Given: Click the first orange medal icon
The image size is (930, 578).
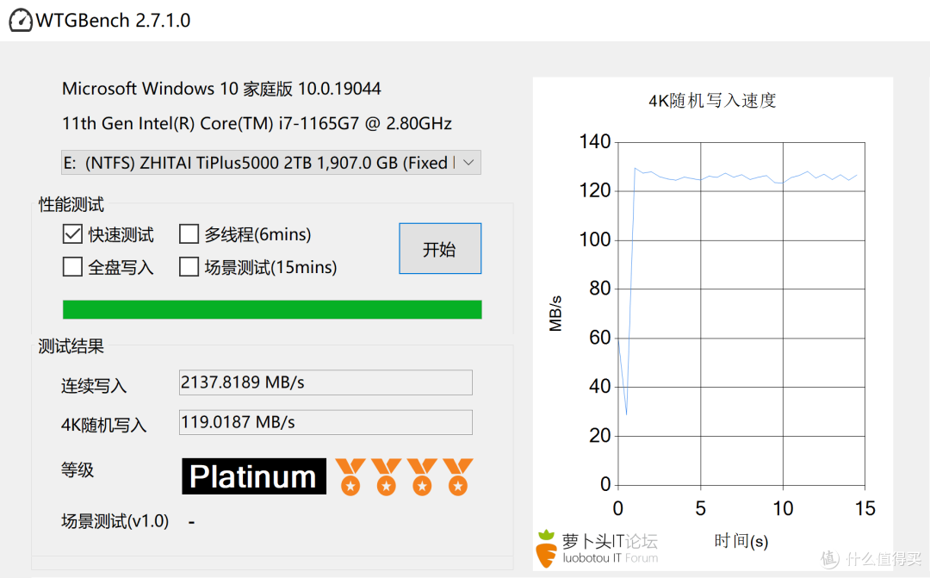Looking at the screenshot, I should 350,476.
